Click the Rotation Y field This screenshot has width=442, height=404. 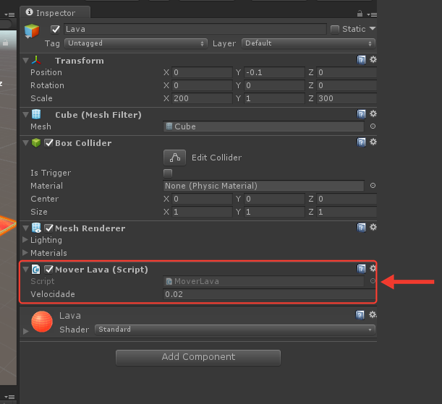click(274, 85)
